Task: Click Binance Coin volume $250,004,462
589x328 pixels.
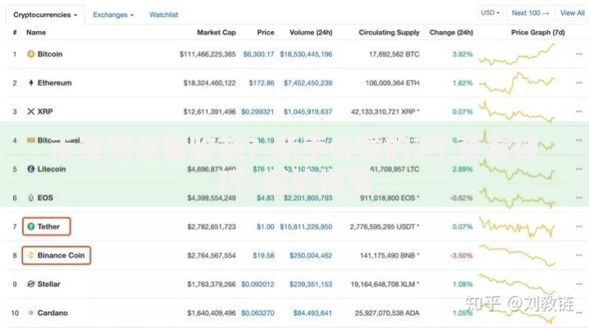Action: tap(311, 255)
